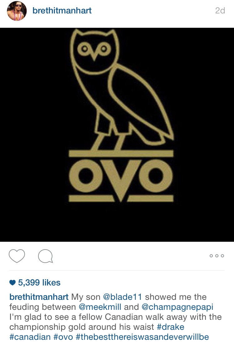Open the brethitmanhart username in the header
The width and height of the screenshot is (234, 342).
coord(62,11)
